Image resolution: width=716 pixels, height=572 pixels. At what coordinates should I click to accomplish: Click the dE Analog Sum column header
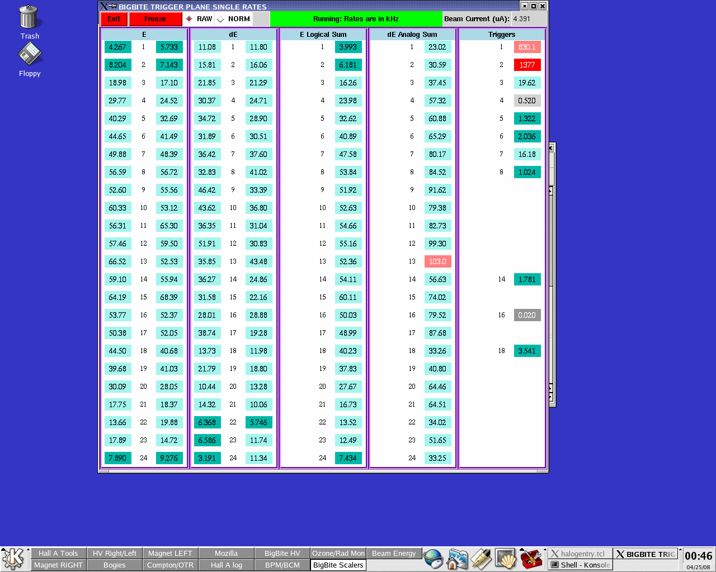coord(412,34)
